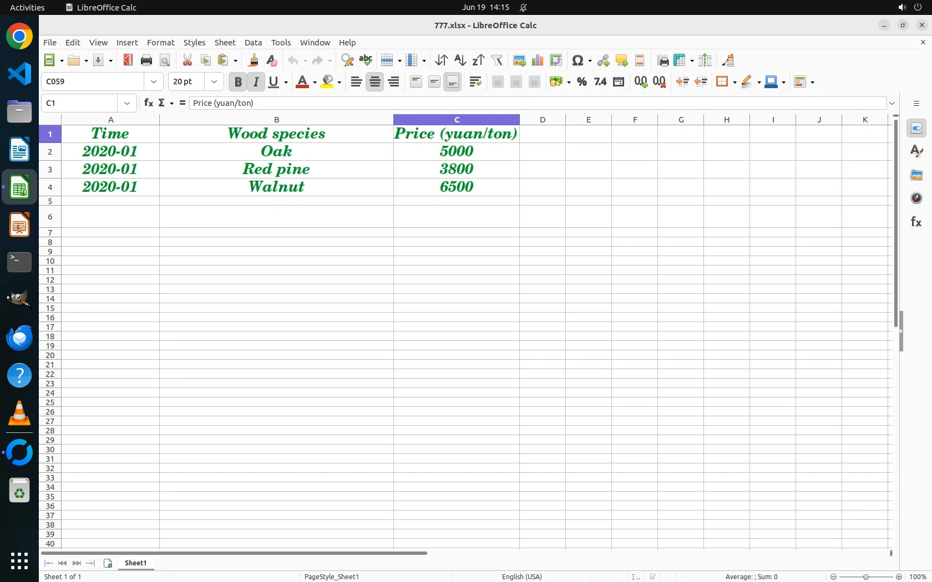Click the Export as PDF icon
The width and height of the screenshot is (932, 582).
coord(128,60)
